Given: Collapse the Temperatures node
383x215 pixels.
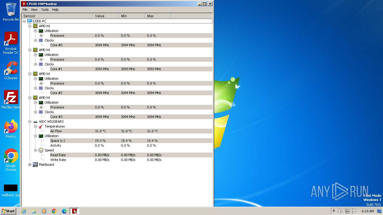Looking at the screenshot, I should pyautogui.click(x=35, y=126).
